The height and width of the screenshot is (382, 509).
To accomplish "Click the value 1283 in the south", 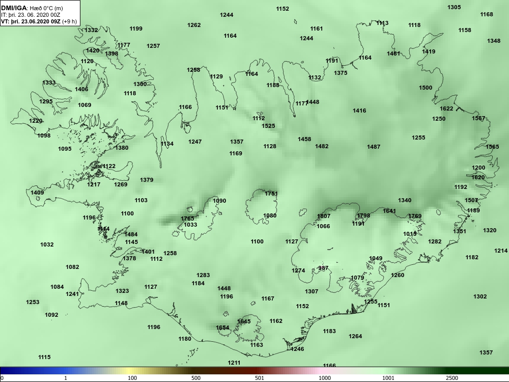I will pyautogui.click(x=203, y=275).
